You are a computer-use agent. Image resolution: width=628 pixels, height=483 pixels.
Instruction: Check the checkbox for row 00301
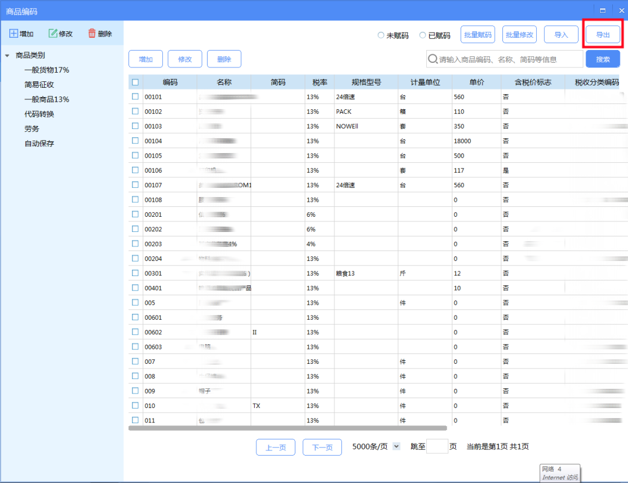pyautogui.click(x=135, y=273)
